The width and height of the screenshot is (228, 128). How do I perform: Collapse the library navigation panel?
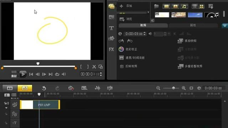coord(152,21)
